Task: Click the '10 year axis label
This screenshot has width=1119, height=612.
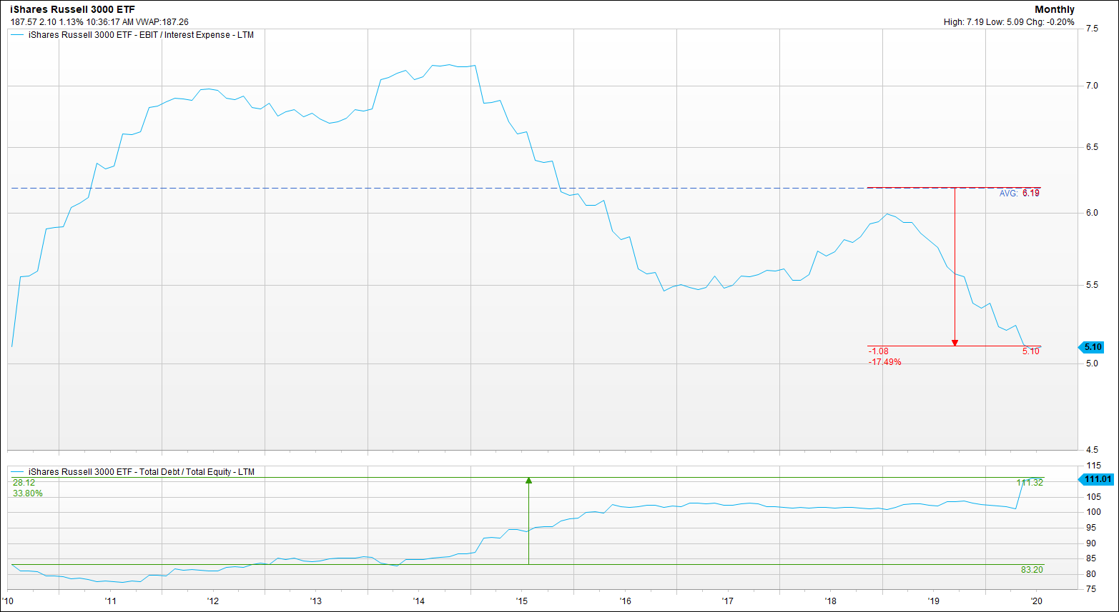Action: click(8, 601)
